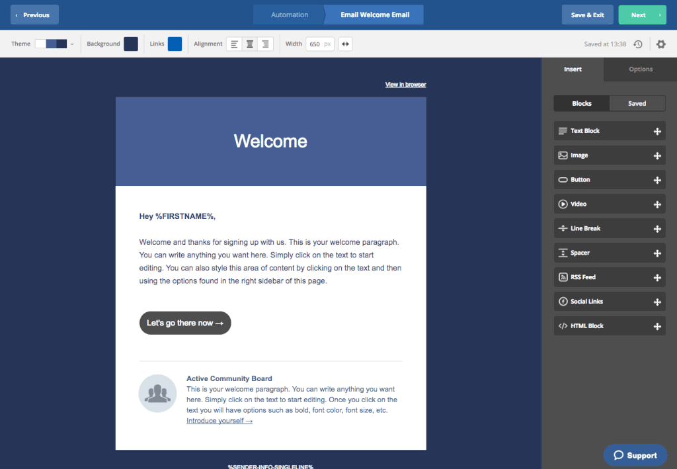
Task: Open the settings gear icon
Action: 661,44
